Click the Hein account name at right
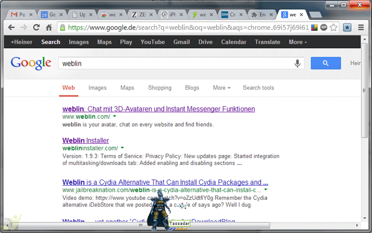372x233 pixels. click(x=355, y=63)
